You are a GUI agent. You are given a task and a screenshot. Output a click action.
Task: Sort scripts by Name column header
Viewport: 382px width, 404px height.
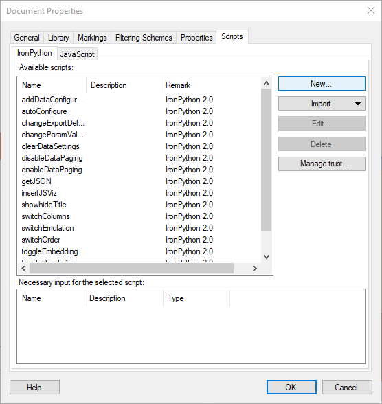52,85
